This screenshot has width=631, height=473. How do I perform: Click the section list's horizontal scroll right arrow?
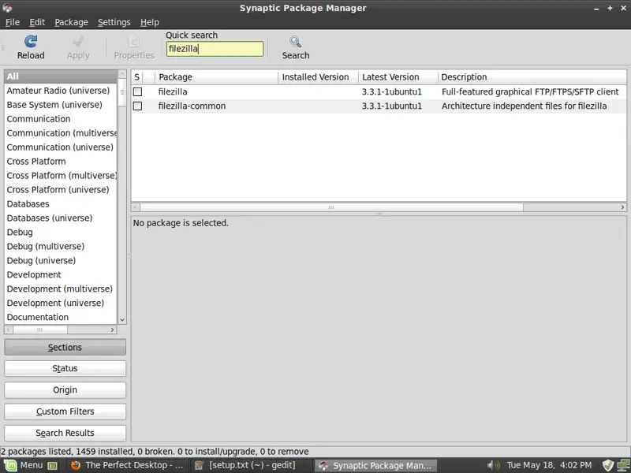click(112, 330)
